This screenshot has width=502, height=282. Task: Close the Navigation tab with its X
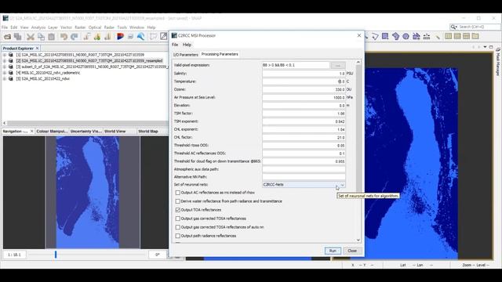(31, 132)
